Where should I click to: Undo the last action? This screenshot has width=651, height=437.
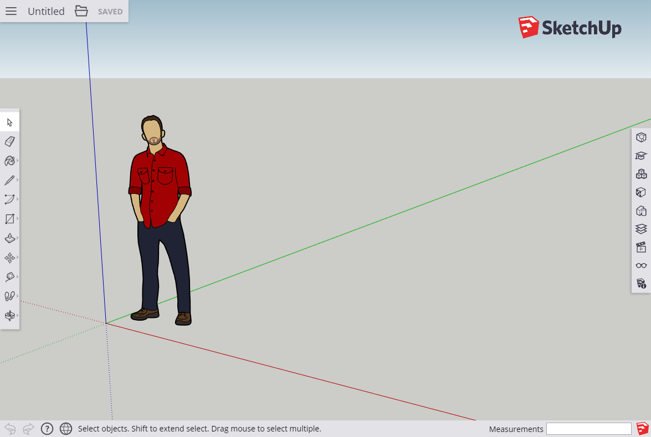[x=10, y=429]
